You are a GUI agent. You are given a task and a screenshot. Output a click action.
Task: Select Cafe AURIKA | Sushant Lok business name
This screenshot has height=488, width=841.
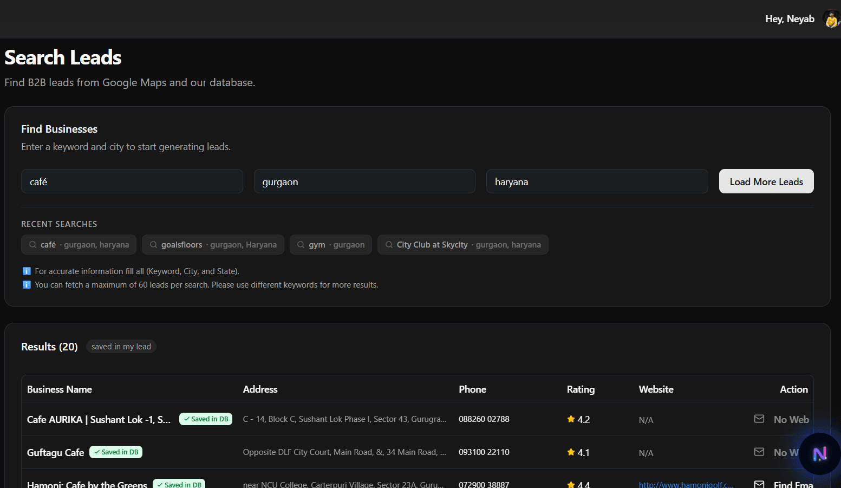click(99, 420)
